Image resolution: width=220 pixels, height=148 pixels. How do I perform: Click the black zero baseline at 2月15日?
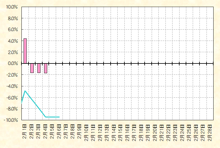tap(121, 63)
